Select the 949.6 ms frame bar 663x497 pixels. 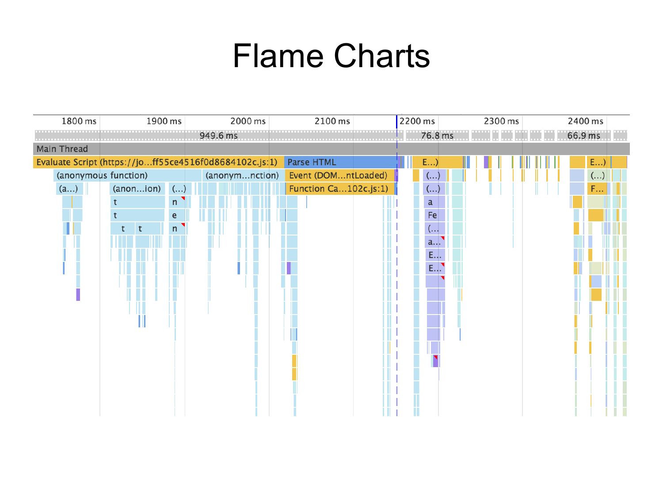218,136
